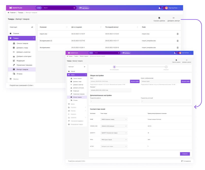Delete the import.xlsx row via trash icon
This screenshot has width=205, height=170.
178,34
